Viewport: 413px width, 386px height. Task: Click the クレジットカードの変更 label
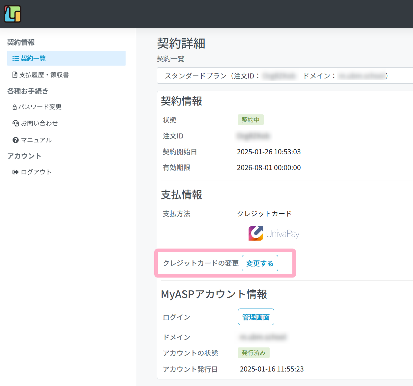click(201, 263)
